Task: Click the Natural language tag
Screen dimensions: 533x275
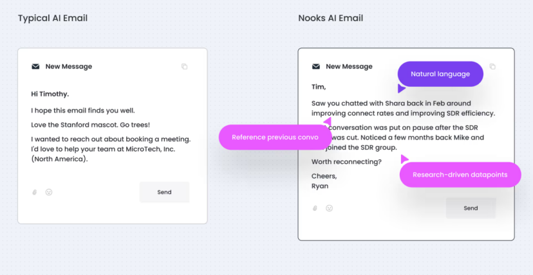Action: pyautogui.click(x=440, y=74)
